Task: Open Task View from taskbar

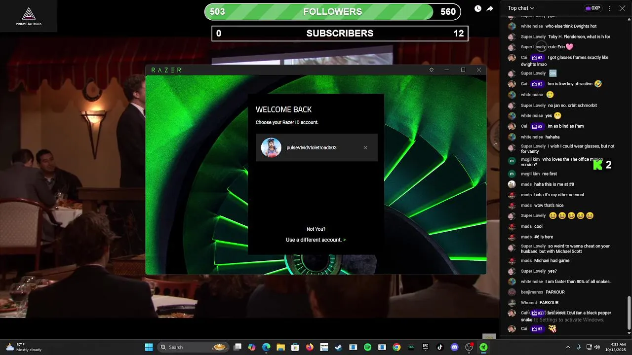Action: pos(237,347)
